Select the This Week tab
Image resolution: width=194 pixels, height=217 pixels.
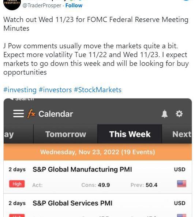click(130, 134)
